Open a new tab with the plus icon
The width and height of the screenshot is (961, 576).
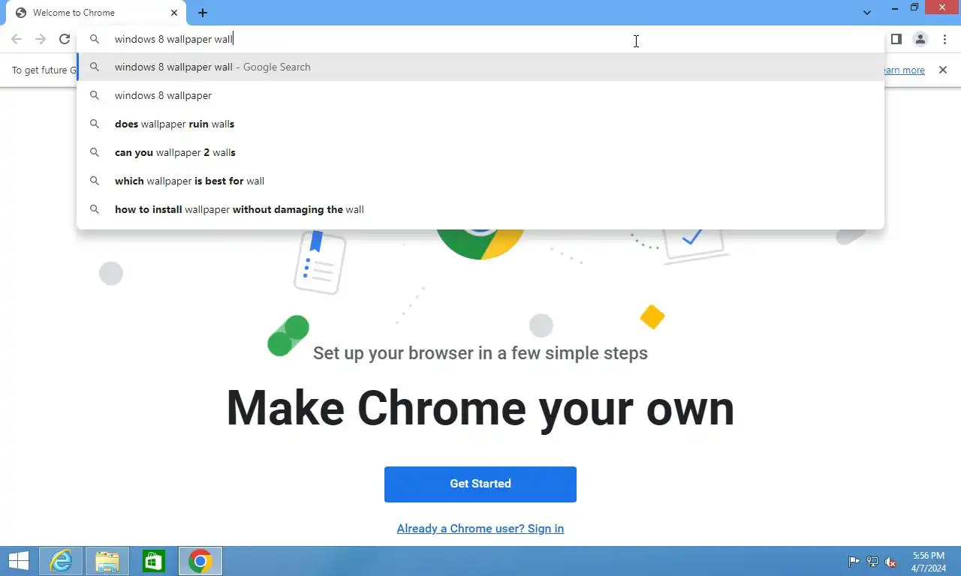(x=203, y=13)
